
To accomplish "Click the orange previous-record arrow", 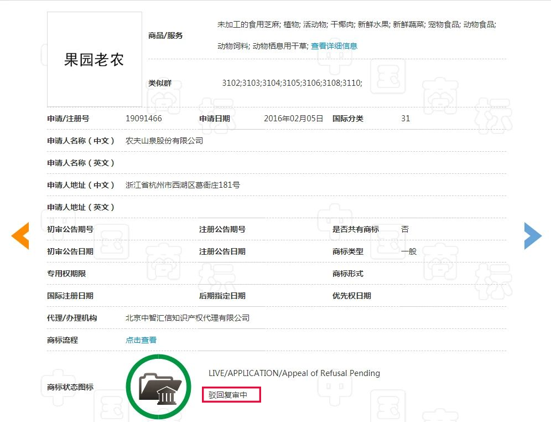I will click(x=20, y=236).
